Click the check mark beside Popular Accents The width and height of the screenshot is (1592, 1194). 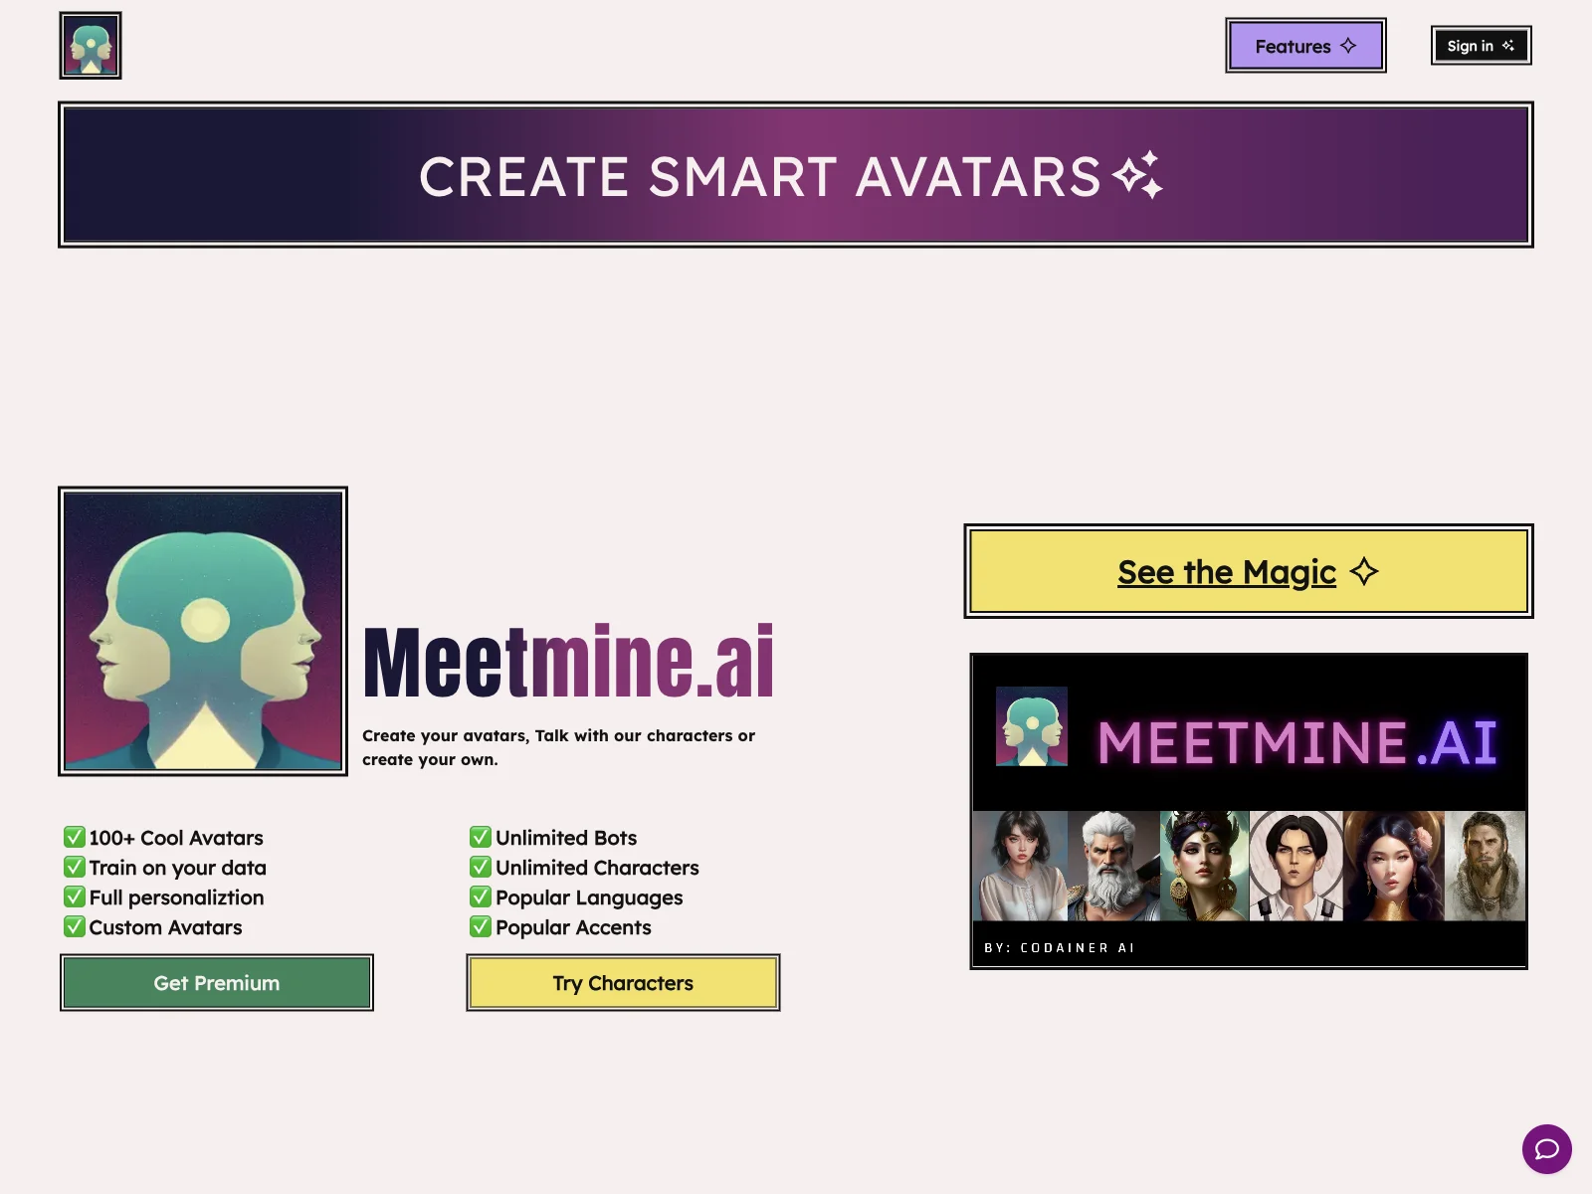[x=481, y=926]
